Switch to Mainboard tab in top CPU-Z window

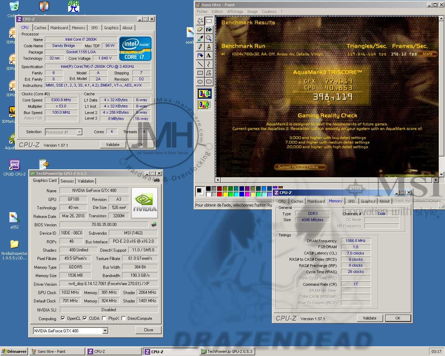[59, 28]
